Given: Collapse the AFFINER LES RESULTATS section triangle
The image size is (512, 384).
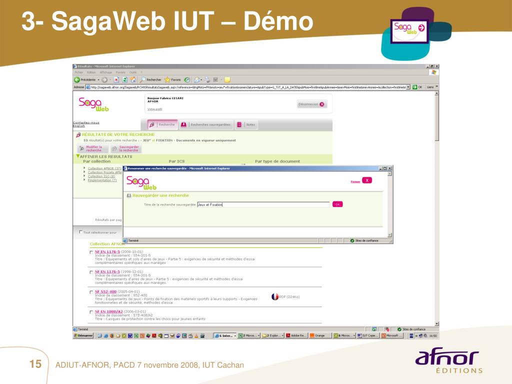Looking at the screenshot, I should (77, 156).
